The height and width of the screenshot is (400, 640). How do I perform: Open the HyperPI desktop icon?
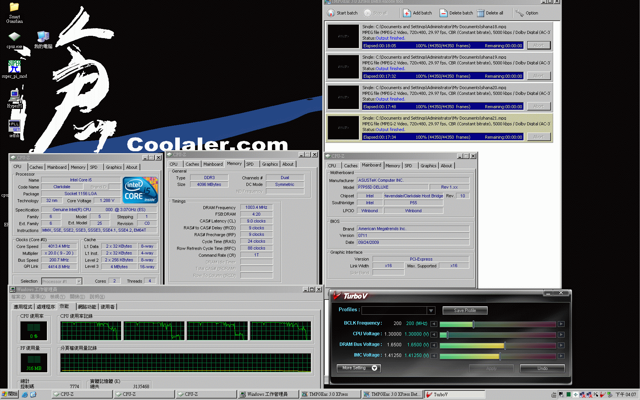tap(14, 95)
